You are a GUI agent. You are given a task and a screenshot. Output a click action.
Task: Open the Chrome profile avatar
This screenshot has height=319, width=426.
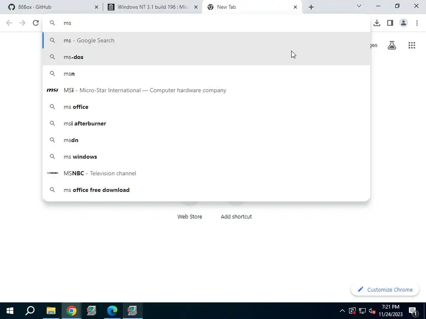pos(404,23)
